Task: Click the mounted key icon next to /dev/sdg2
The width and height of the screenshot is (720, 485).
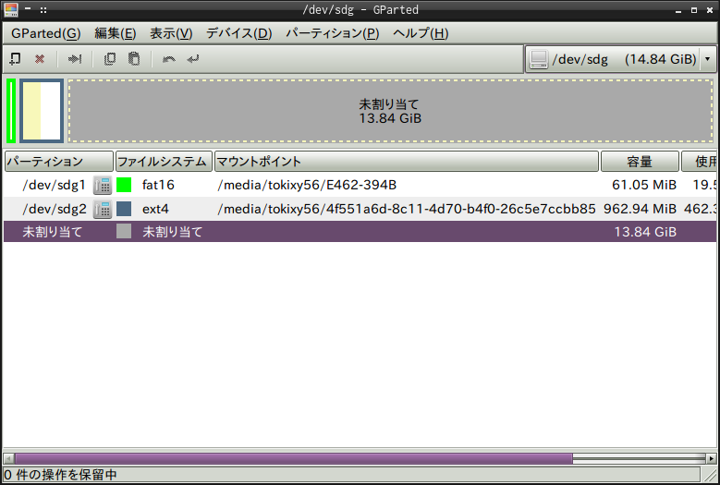Action: click(x=103, y=209)
